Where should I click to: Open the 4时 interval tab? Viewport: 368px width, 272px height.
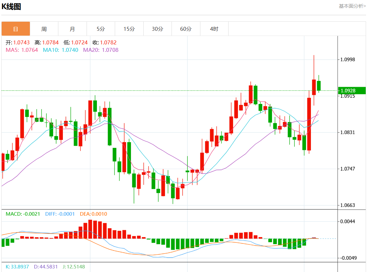[x=214, y=29]
